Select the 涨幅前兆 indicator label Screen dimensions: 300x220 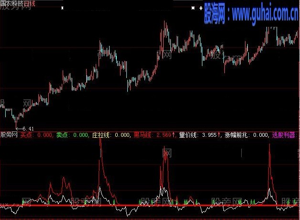pos(236,135)
